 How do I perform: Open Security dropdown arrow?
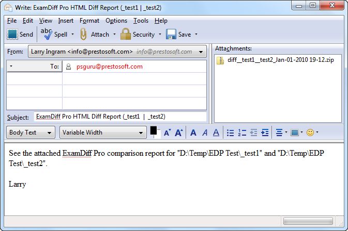(160, 35)
